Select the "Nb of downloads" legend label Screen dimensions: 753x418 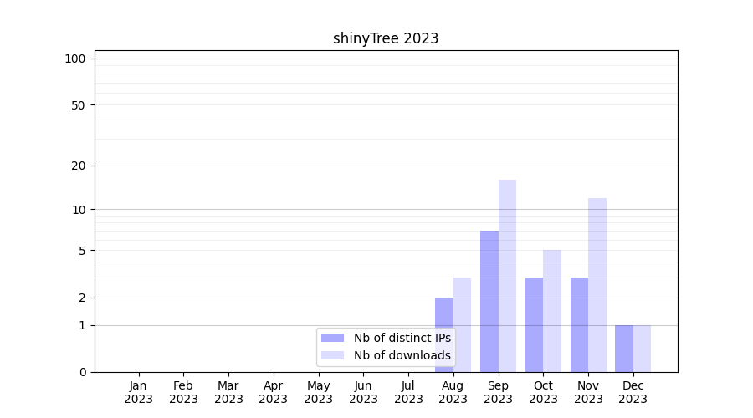click(402, 355)
